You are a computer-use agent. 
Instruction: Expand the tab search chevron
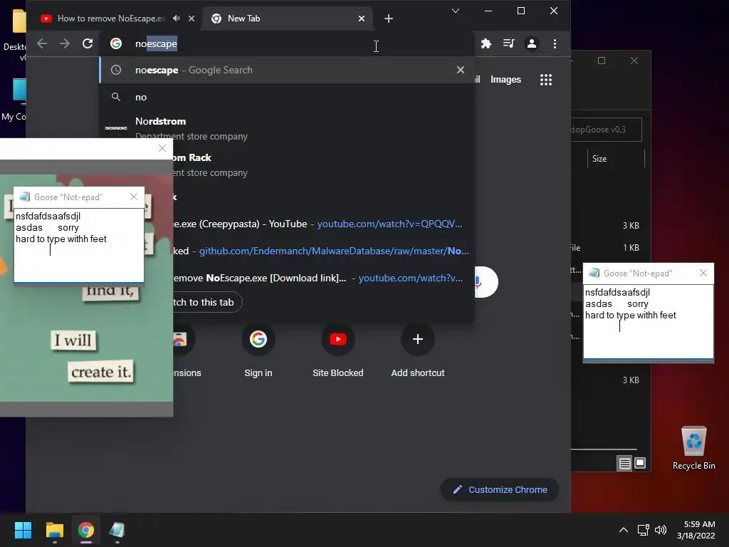tap(456, 11)
